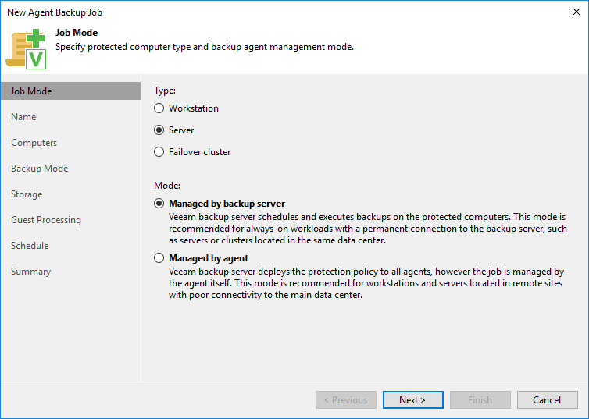Select the Workstation type radio button
The height and width of the screenshot is (419, 589).
159,108
